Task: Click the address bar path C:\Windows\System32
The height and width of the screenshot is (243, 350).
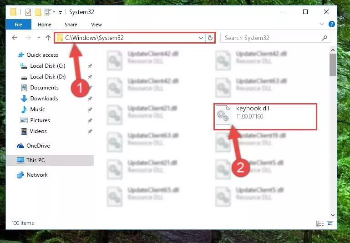Action: click(94, 38)
